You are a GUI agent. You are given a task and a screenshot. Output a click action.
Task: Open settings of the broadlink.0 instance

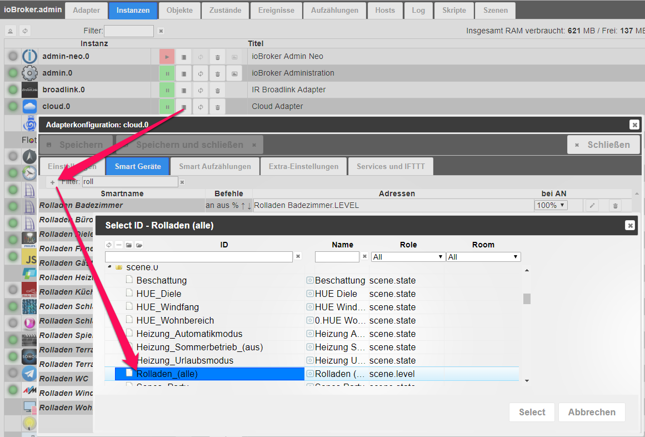(183, 90)
